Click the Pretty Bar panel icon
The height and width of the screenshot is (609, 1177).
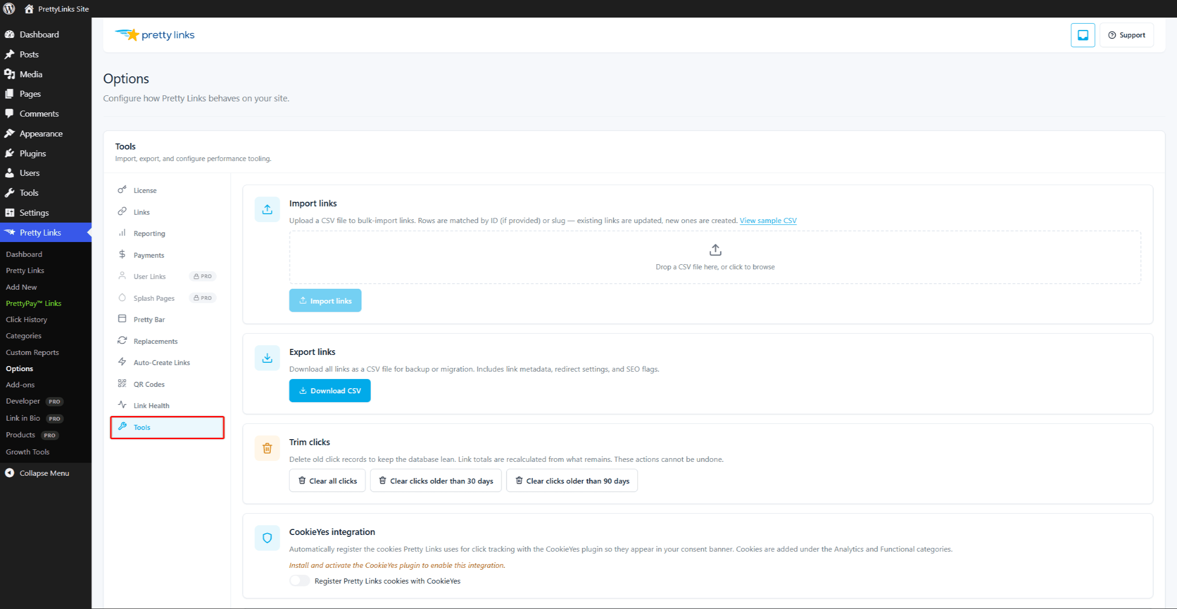pyautogui.click(x=122, y=319)
